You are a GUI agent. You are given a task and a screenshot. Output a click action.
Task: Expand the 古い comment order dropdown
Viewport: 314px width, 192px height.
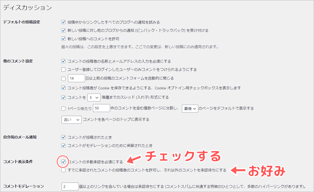(71, 119)
